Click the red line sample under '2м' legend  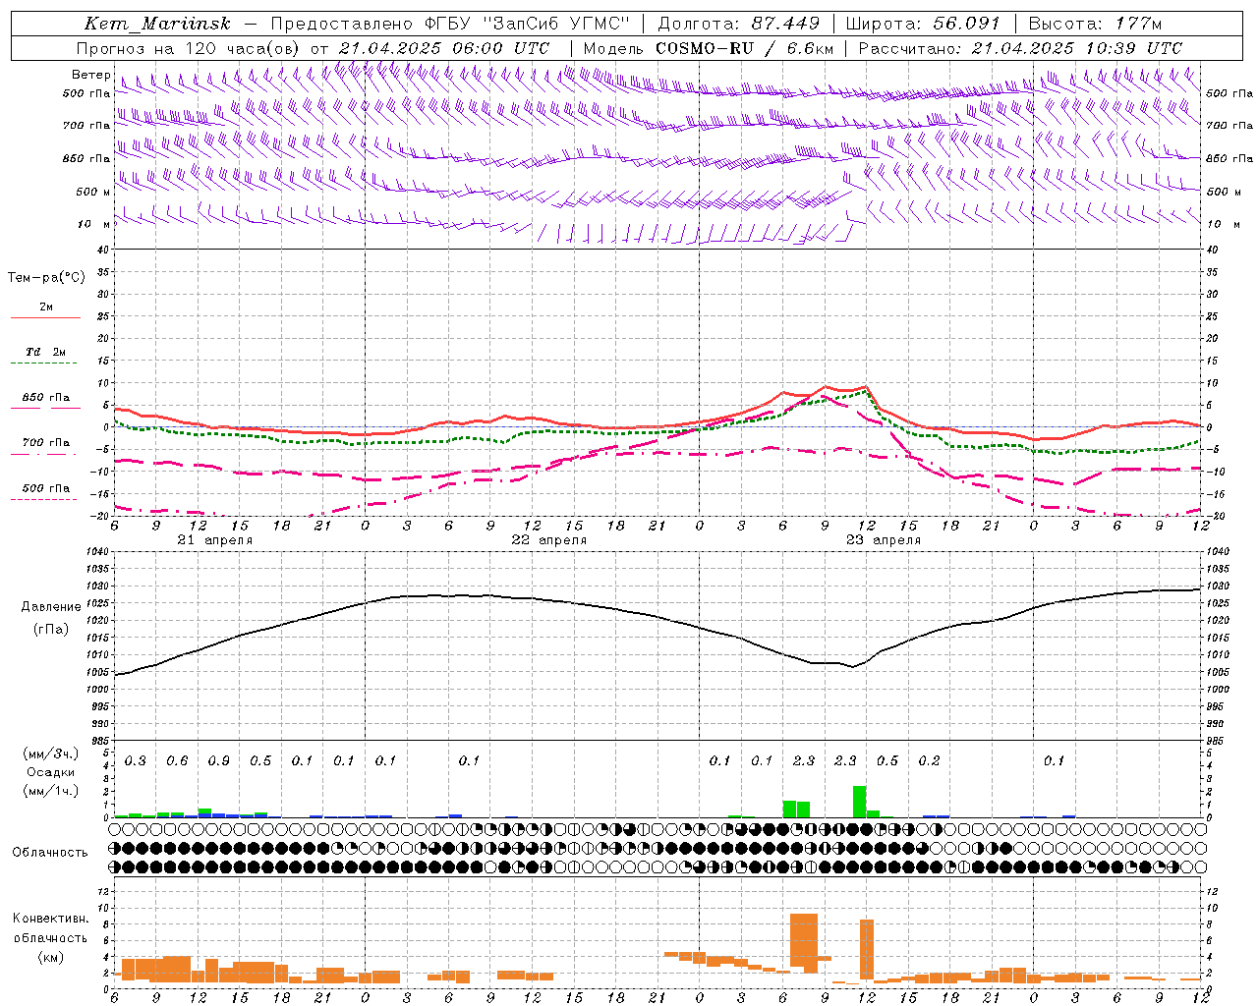click(45, 317)
